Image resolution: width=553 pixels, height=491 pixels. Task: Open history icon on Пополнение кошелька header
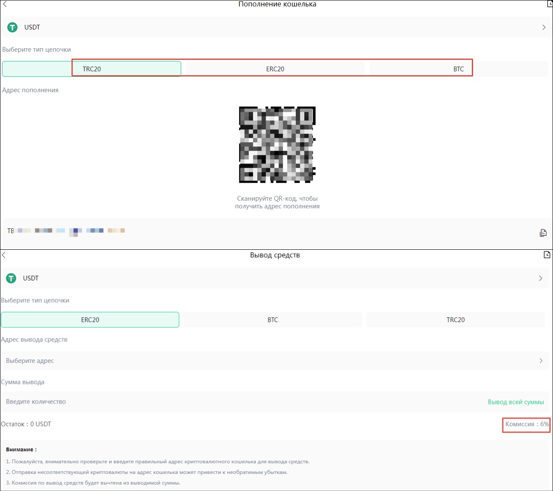(x=550, y=4)
